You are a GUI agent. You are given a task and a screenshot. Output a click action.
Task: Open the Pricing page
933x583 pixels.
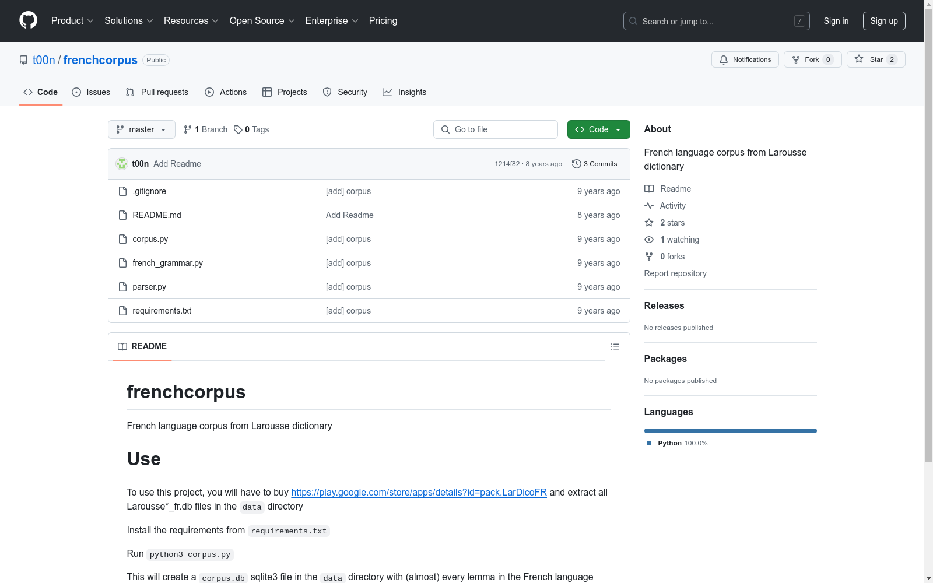[383, 20]
